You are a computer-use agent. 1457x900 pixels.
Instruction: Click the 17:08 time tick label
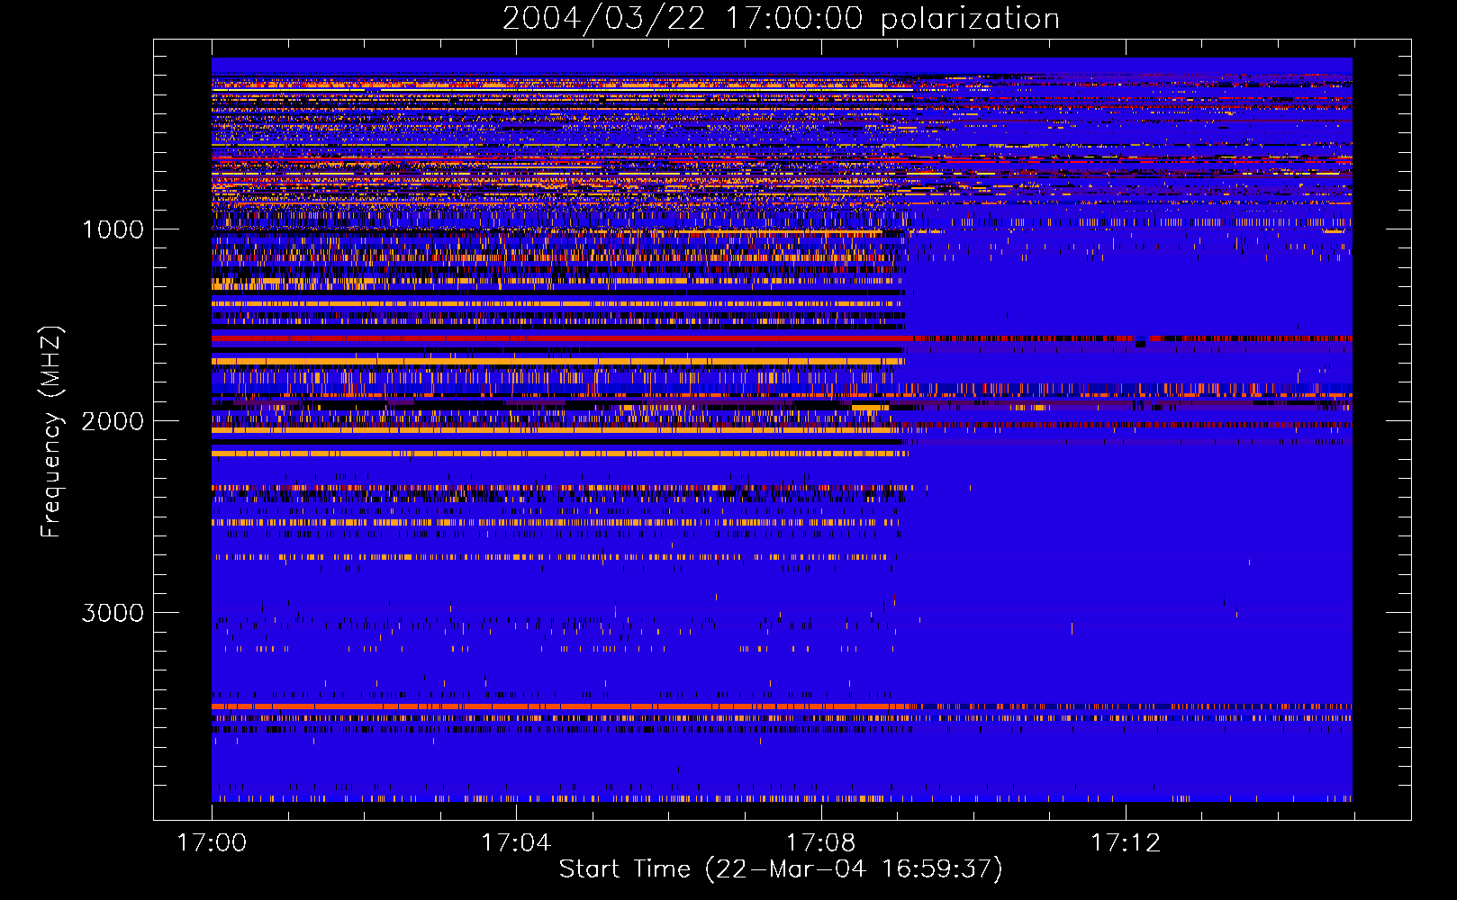pos(820,843)
